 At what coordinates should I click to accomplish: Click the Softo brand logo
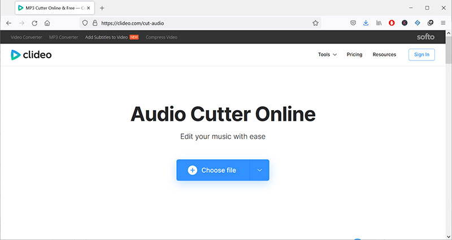click(425, 37)
